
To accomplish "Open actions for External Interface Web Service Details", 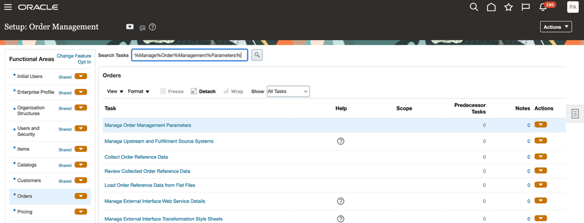I will coord(541,201).
